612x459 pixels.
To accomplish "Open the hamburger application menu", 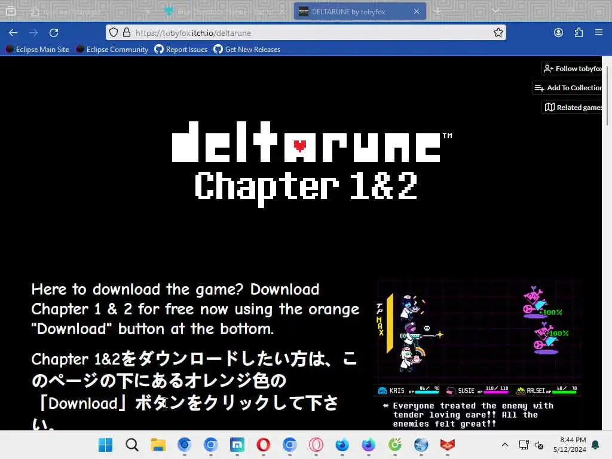I will (x=599, y=32).
